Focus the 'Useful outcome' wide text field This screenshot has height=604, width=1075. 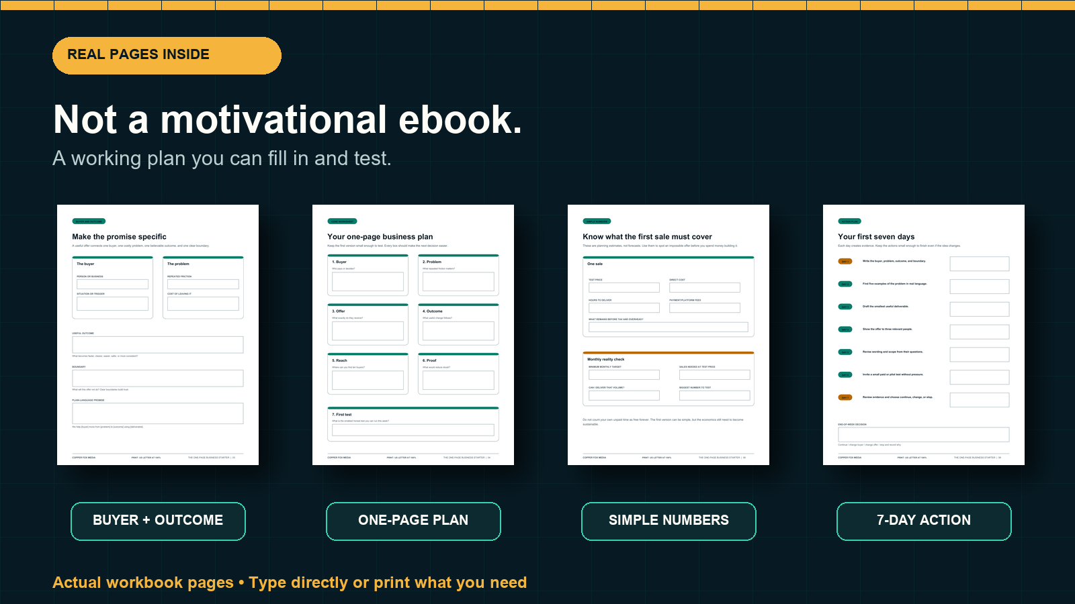click(x=158, y=344)
